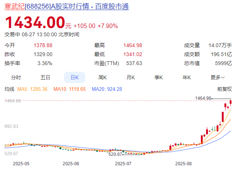Click the 成交额 value 196.51亿
The height and width of the screenshot is (169, 242).
point(221,54)
